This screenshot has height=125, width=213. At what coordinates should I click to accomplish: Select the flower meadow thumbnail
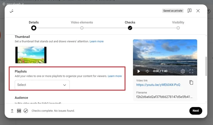[x=31, y=55]
